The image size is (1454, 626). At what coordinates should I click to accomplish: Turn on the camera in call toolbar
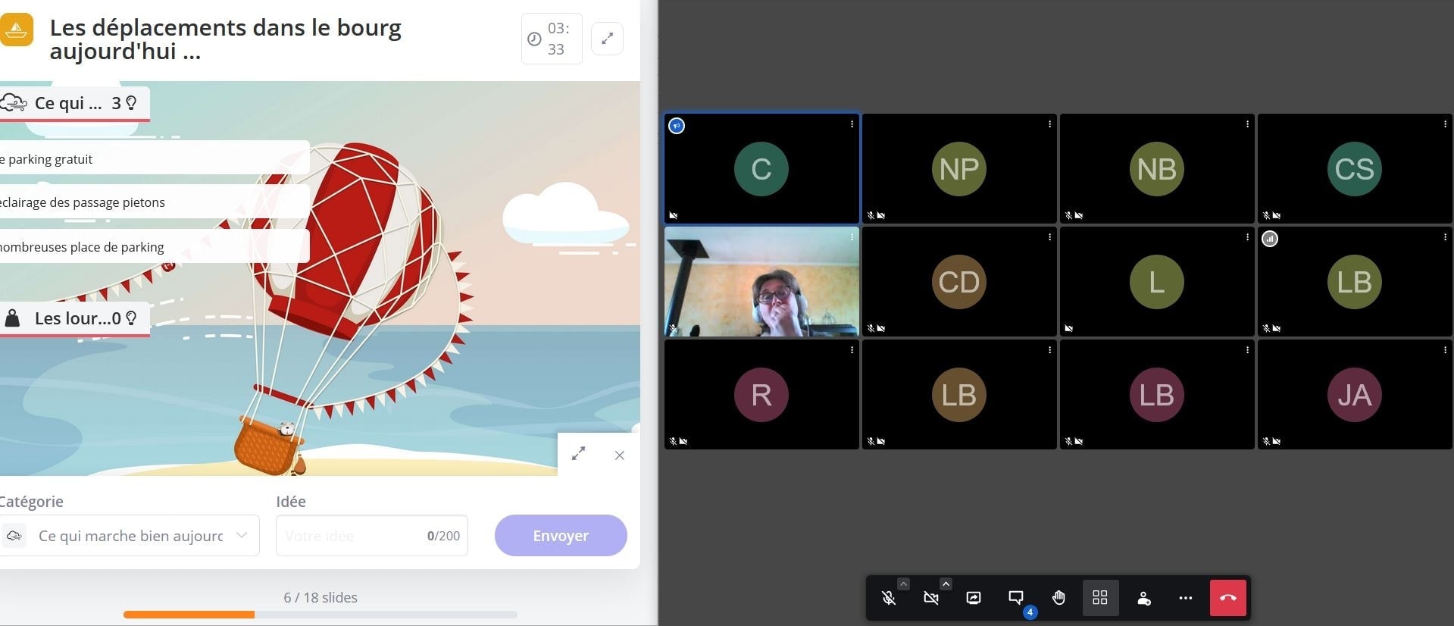(931, 598)
